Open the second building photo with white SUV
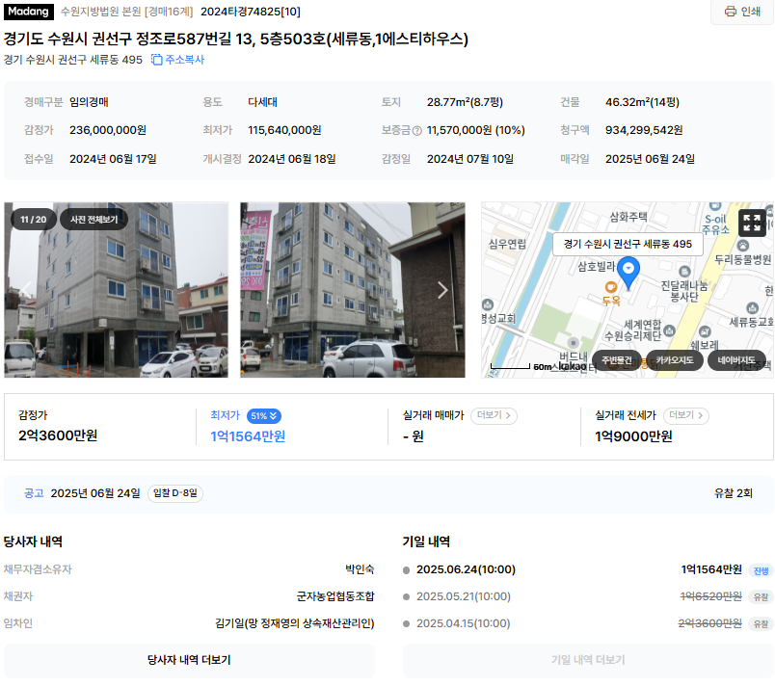 pos(353,290)
